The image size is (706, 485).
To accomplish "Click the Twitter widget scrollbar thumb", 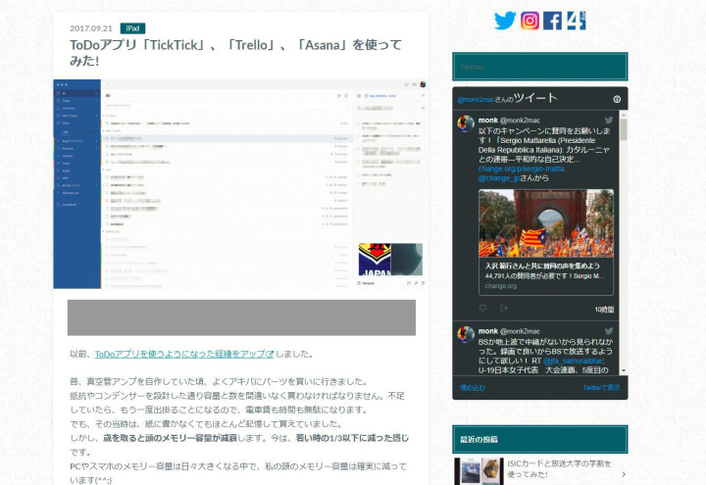I will pyautogui.click(x=624, y=129).
